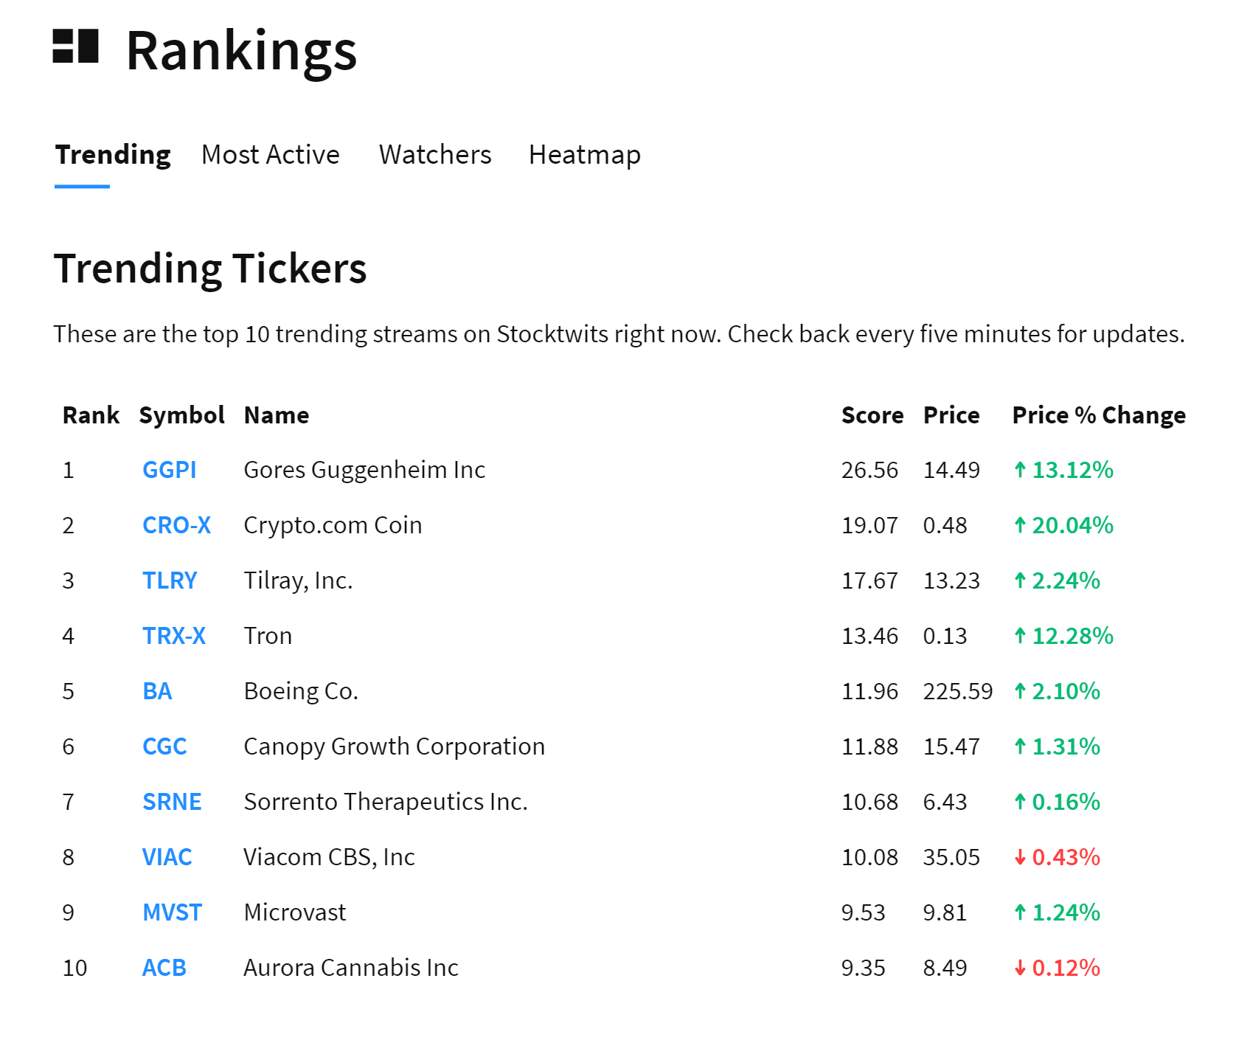Select the Trending tab
This screenshot has height=1057, width=1250.
click(113, 155)
